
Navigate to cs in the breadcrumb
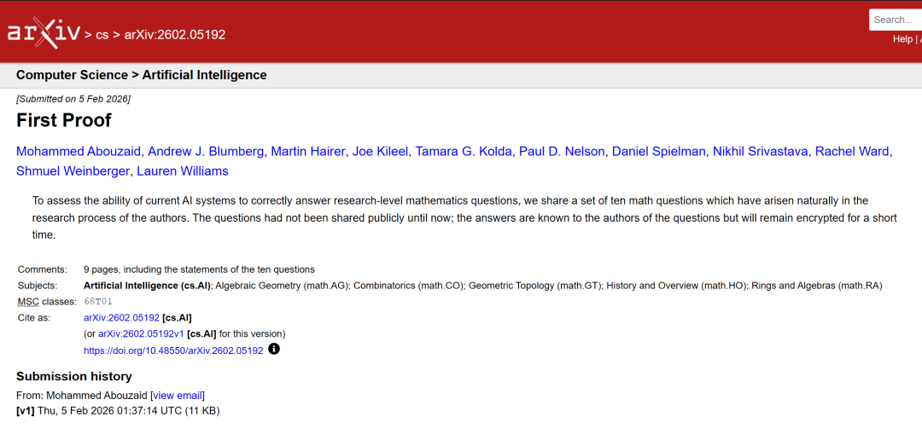[x=102, y=35]
